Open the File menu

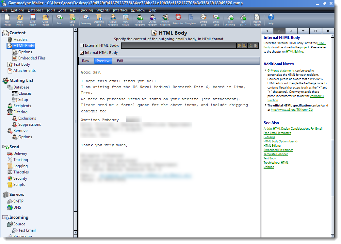[x=4, y=10]
